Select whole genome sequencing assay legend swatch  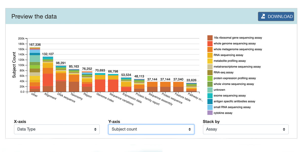[x=210, y=44]
